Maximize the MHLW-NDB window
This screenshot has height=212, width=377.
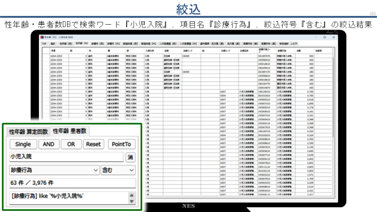click(325, 37)
